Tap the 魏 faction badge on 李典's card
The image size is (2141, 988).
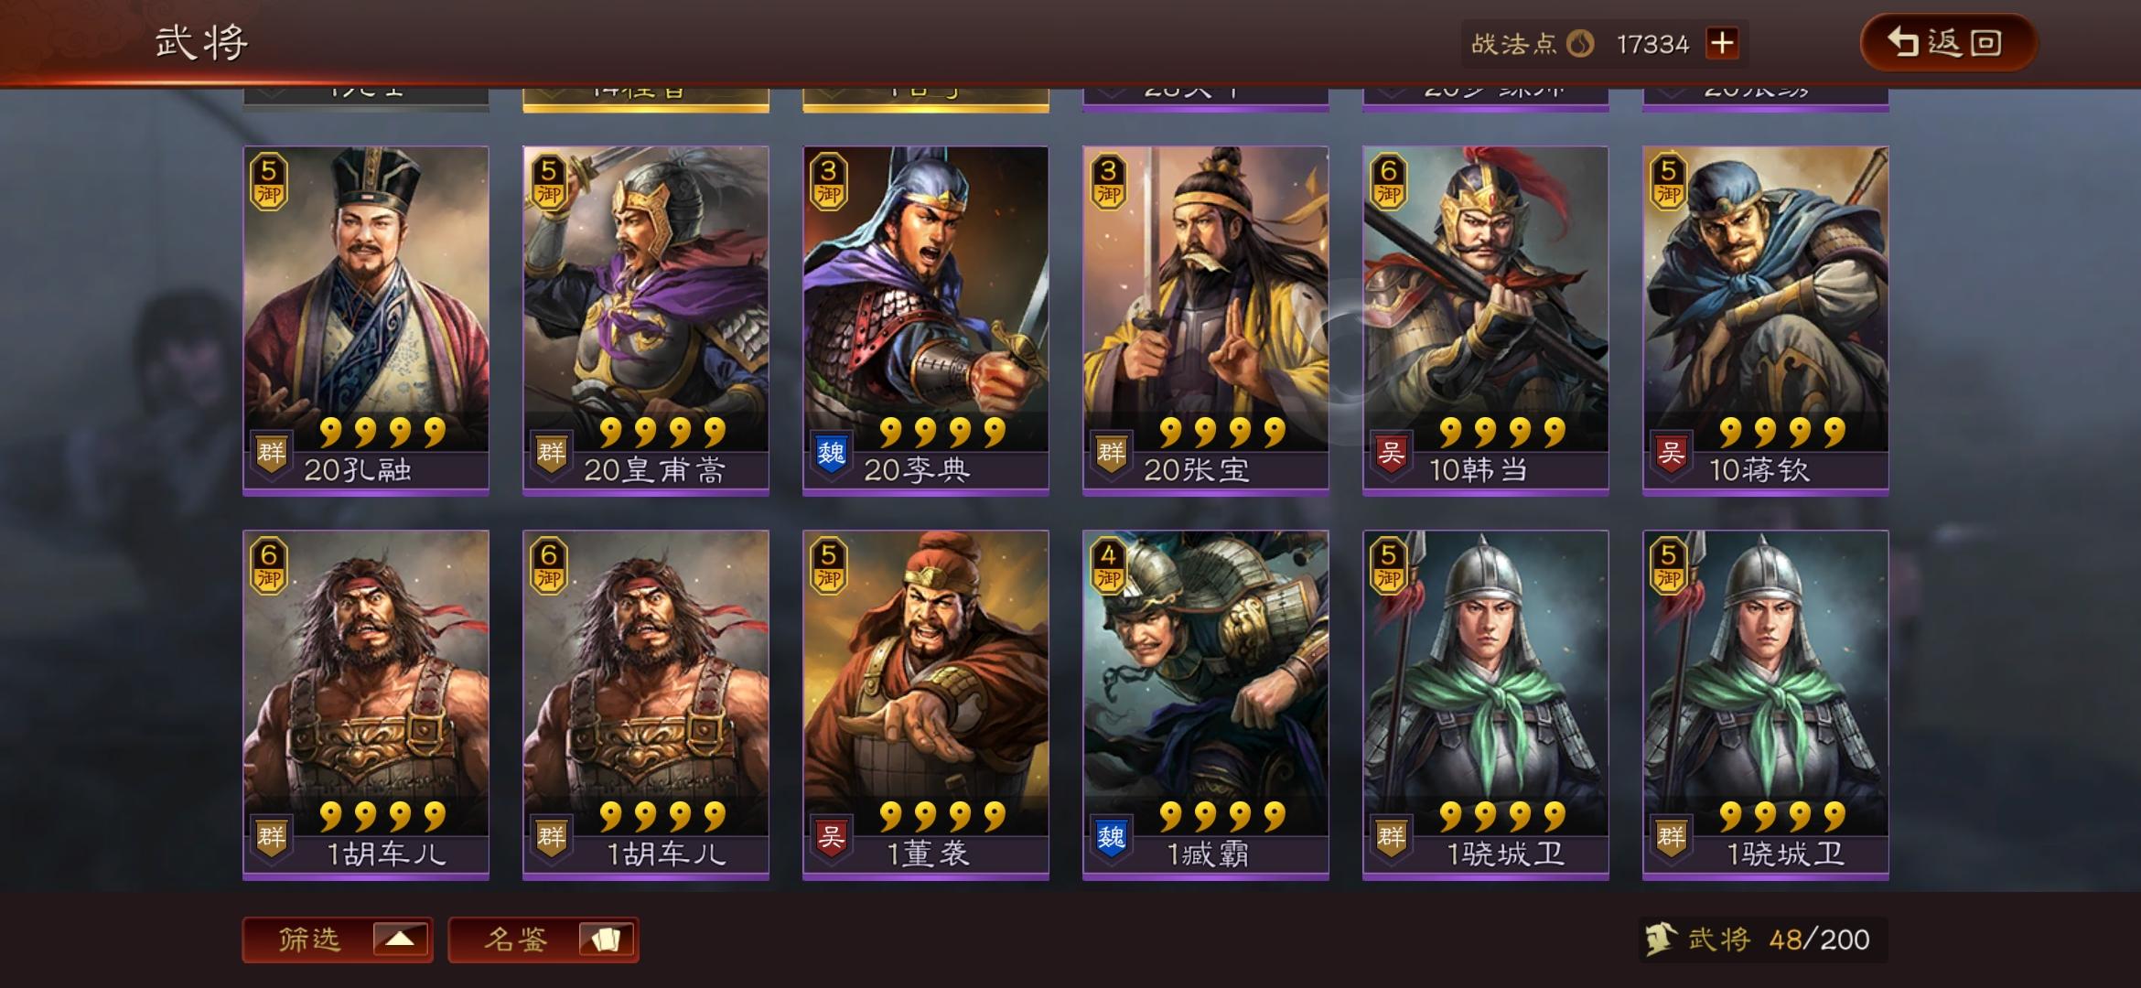click(x=831, y=453)
